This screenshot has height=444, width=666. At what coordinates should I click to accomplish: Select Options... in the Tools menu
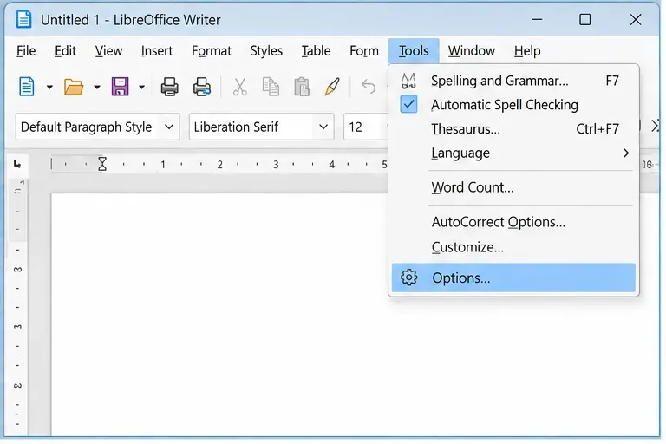[513, 277]
